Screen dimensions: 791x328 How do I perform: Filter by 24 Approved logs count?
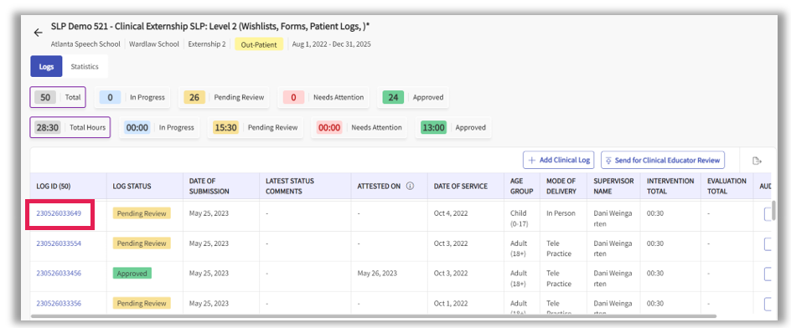(x=413, y=97)
